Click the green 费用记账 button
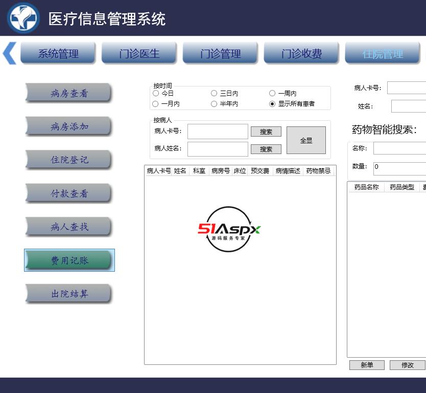Image resolution: width=426 pixels, height=393 pixels. 69,260
